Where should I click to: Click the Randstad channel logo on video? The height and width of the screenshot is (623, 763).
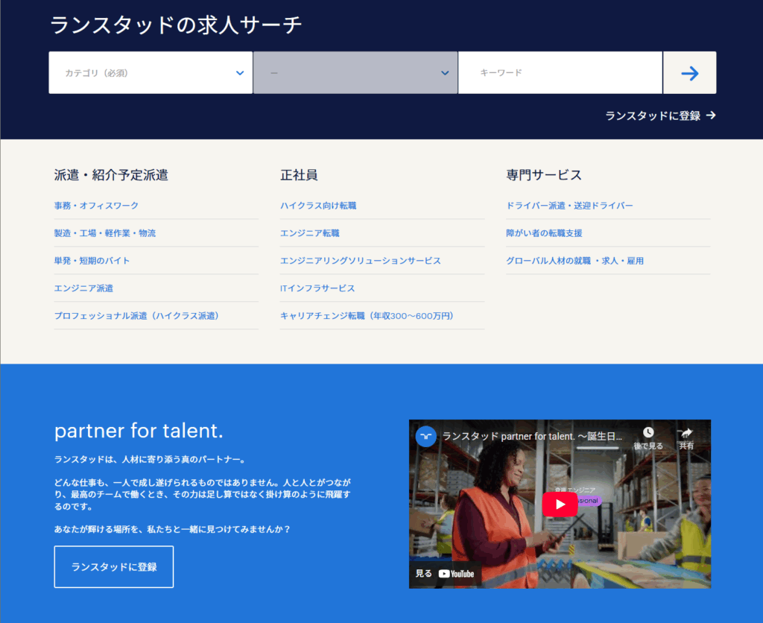426,436
